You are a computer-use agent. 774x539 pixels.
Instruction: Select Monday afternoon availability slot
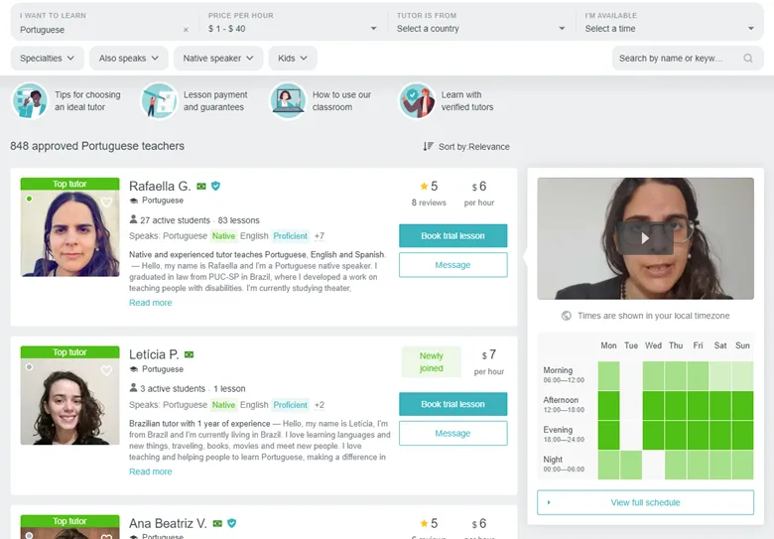608,406
